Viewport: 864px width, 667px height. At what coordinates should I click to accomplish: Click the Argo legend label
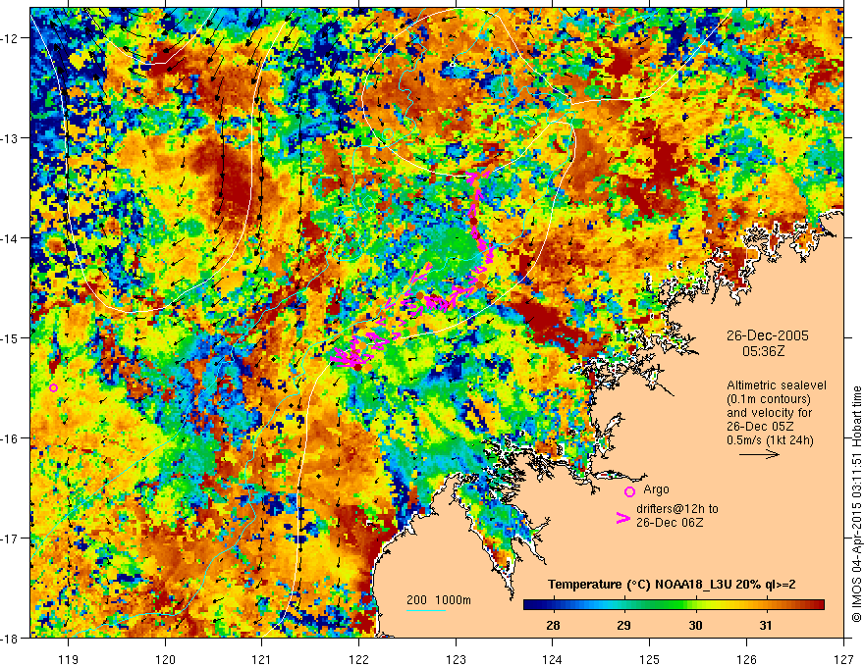[x=656, y=489]
